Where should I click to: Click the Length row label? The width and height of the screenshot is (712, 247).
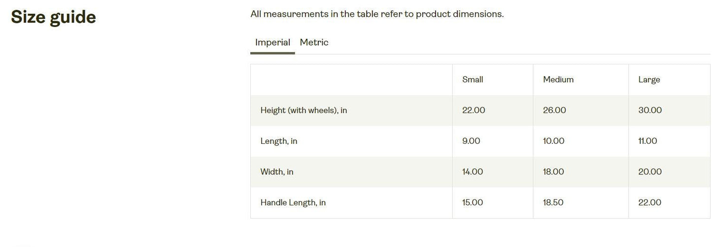[x=279, y=141]
